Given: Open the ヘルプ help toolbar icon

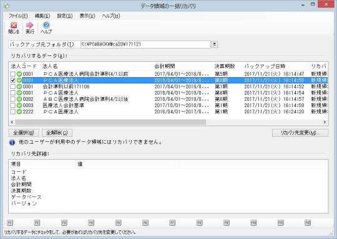Looking at the screenshot, I should click(x=46, y=26).
